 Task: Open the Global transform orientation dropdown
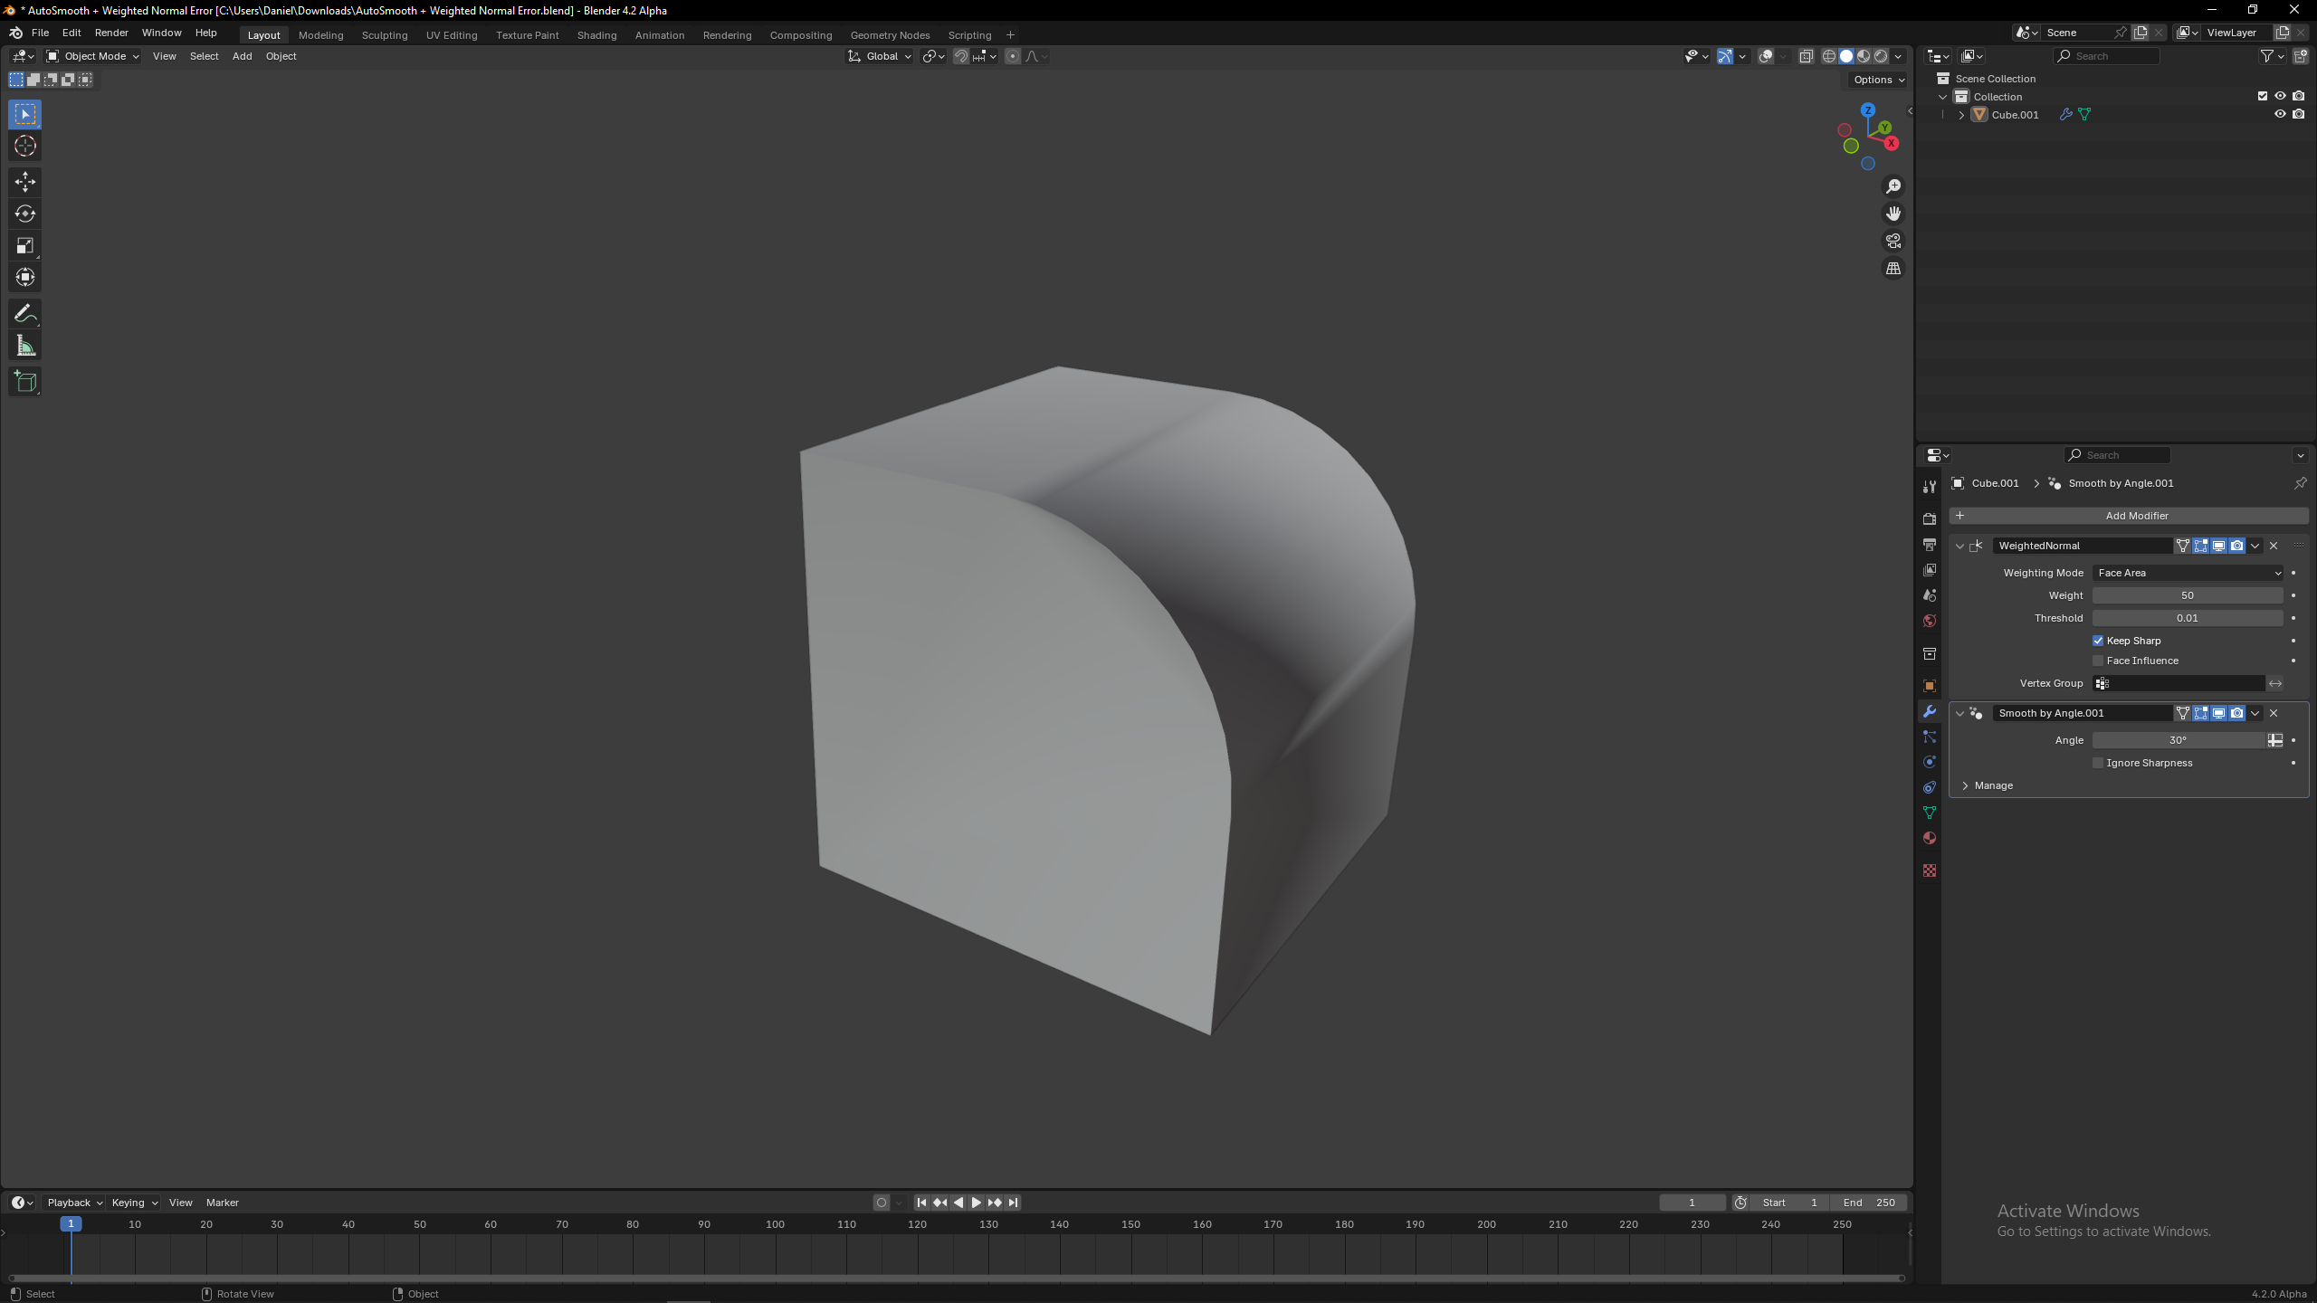click(x=880, y=56)
